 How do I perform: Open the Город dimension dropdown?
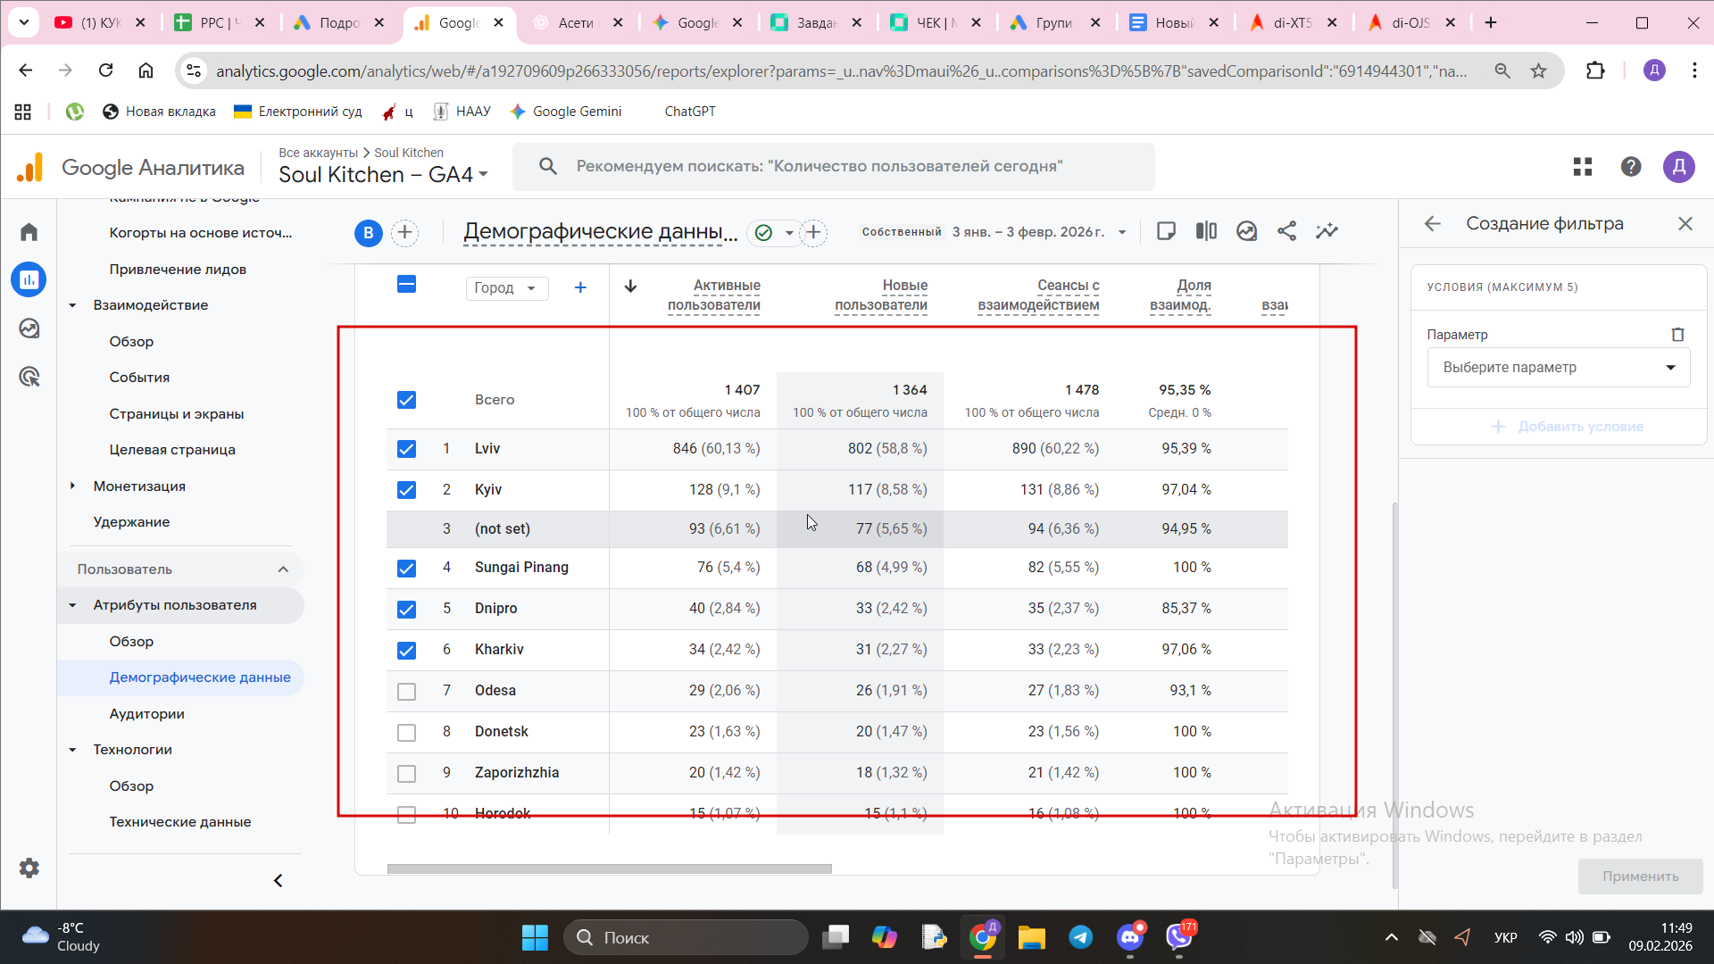(505, 287)
